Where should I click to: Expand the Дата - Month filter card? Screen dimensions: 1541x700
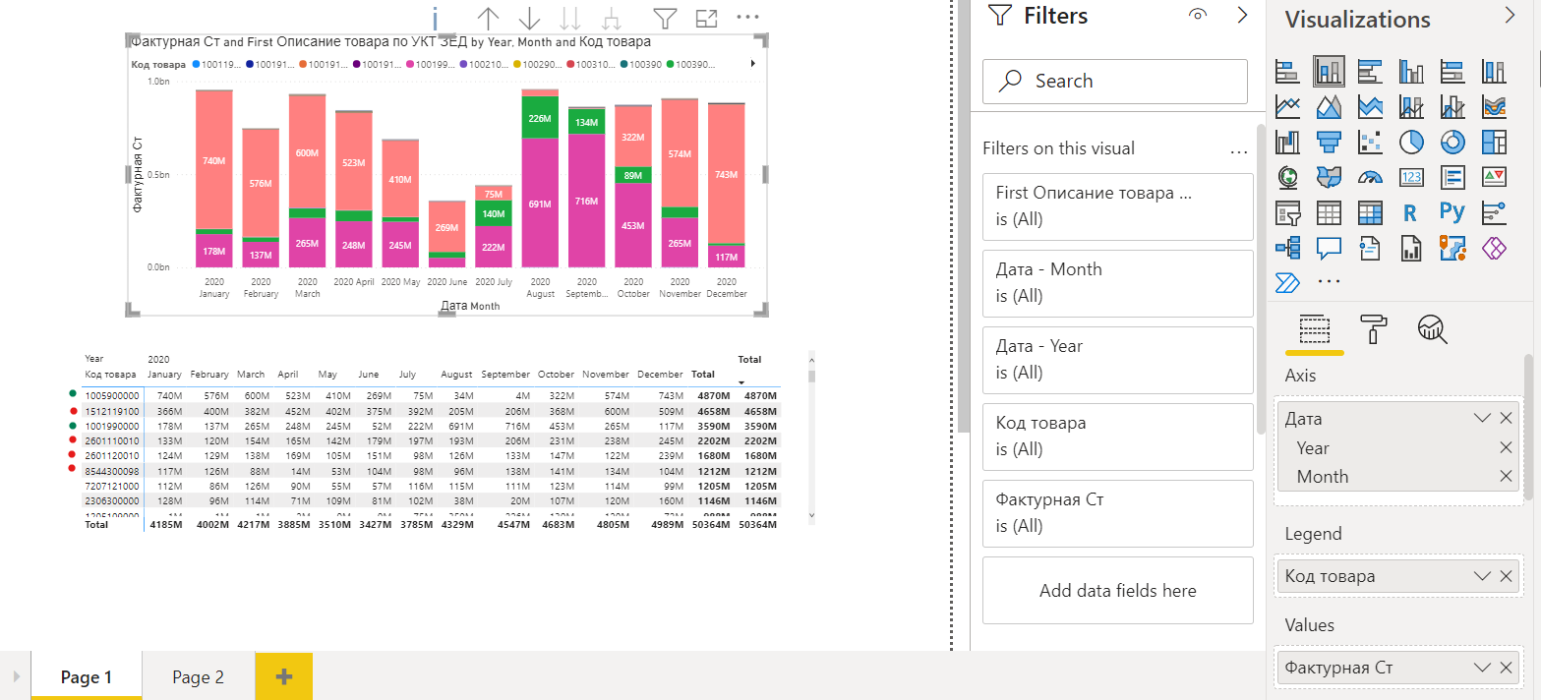1118,283
